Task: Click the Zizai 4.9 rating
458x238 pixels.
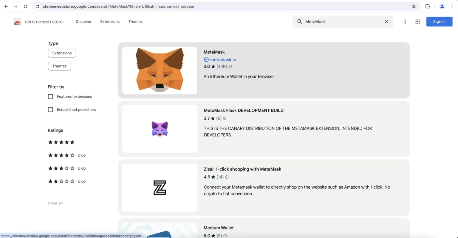Action: click(210, 177)
